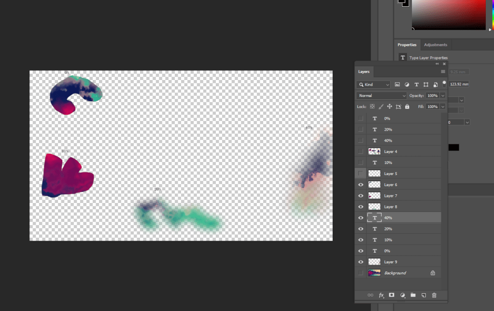Open the Opacity slider dropdown arrow
Viewport: 494px width, 311px height.
pos(443,95)
